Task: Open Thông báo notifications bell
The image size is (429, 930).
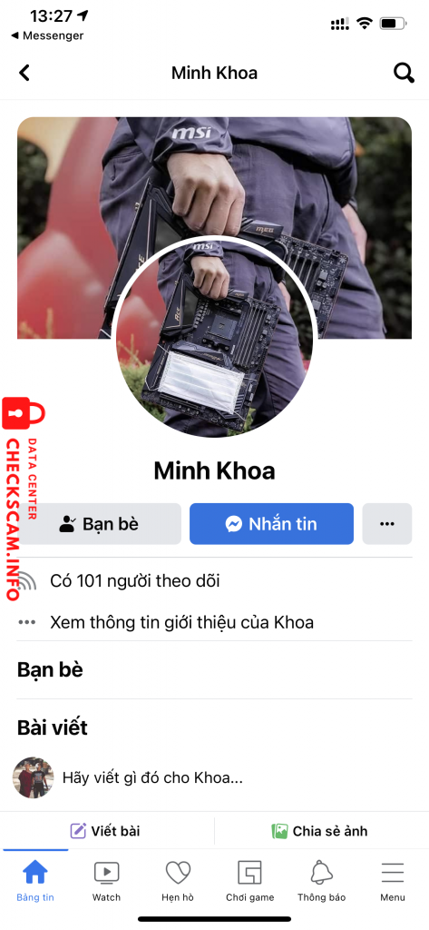Action: (x=321, y=880)
